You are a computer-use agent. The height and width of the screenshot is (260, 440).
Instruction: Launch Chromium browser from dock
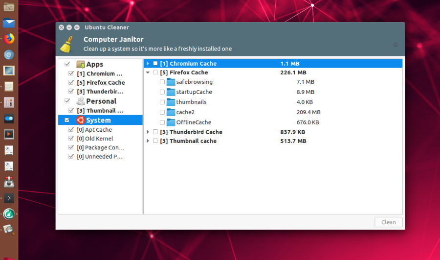tap(9, 55)
